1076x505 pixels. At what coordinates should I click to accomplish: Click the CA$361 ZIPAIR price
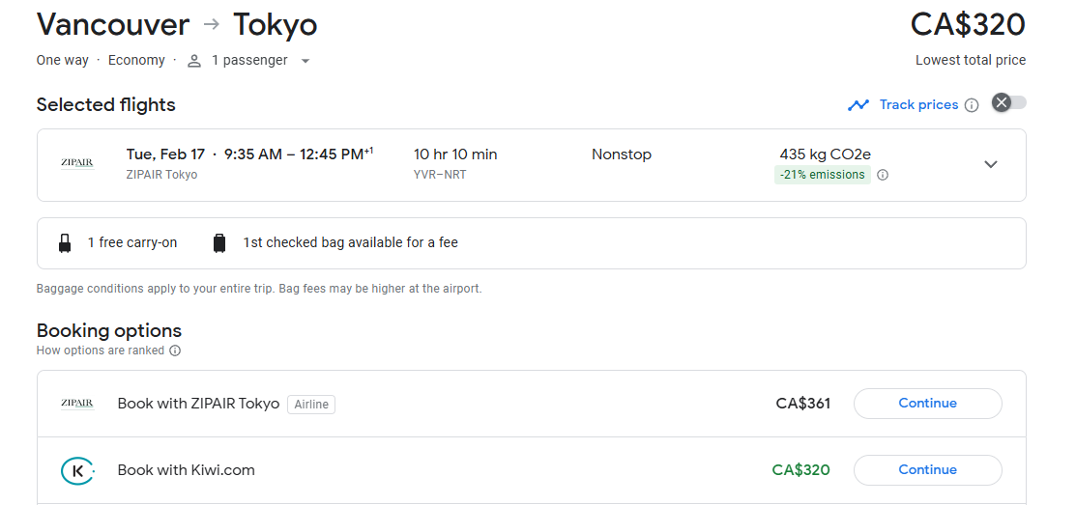[x=802, y=404]
